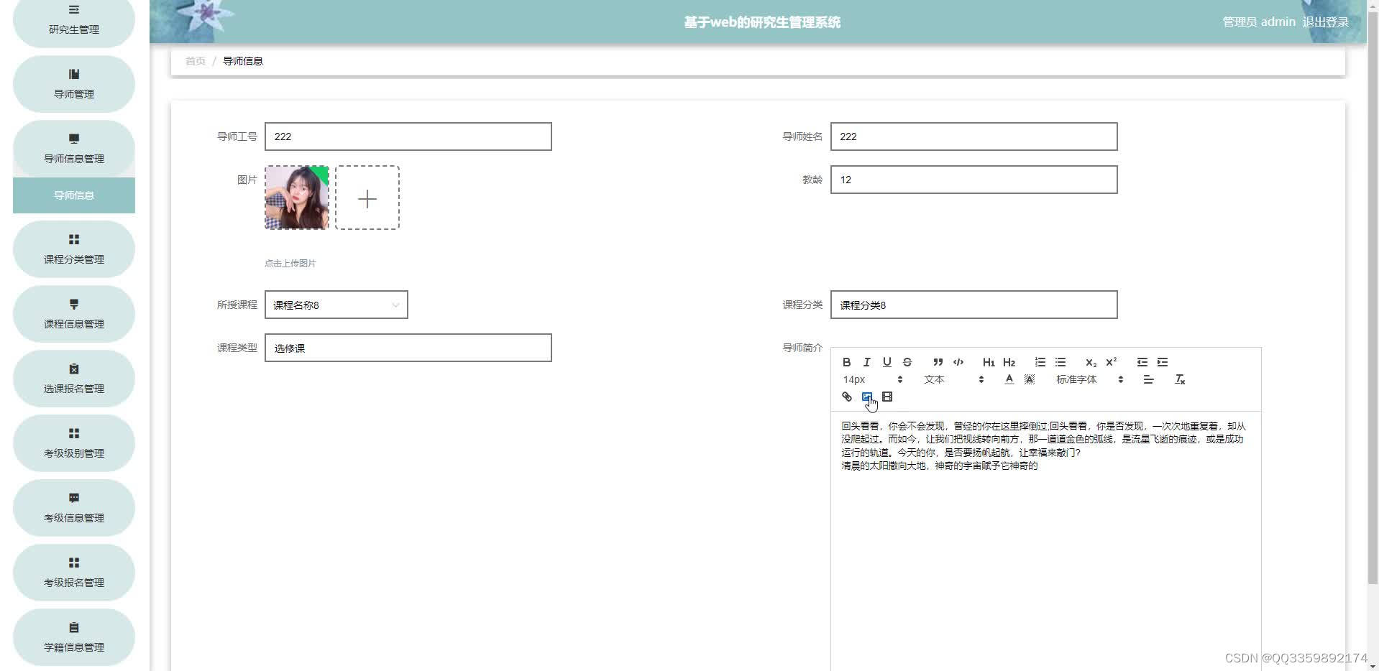Apply subscript formatting
Viewport: 1379px width, 671px height.
point(1091,362)
